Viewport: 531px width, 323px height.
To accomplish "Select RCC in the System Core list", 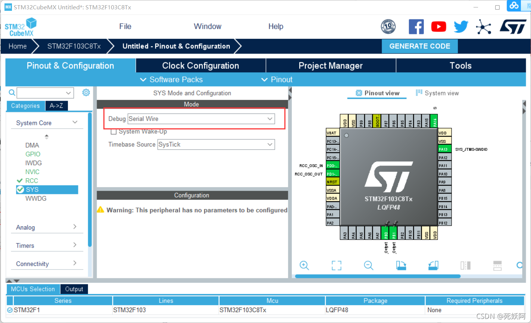I will (32, 181).
